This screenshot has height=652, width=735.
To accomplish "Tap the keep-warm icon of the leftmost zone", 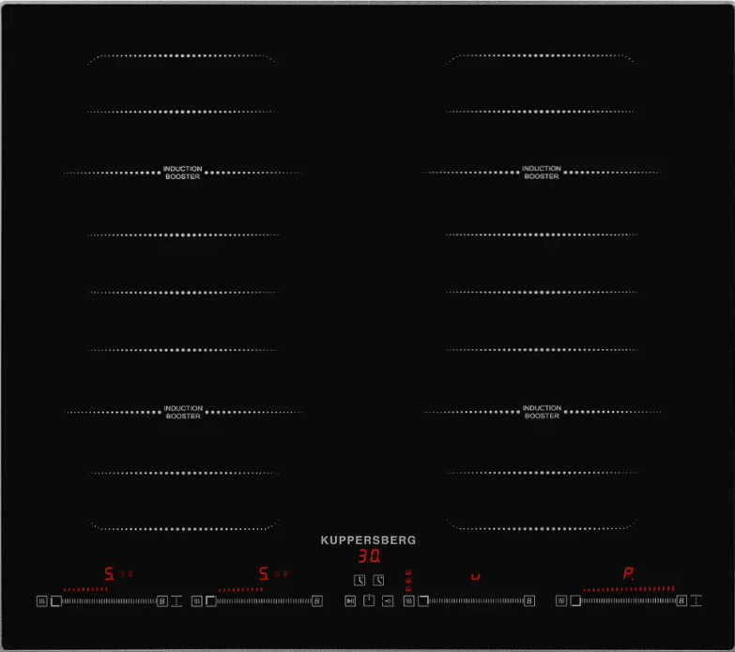I will 41,600.
